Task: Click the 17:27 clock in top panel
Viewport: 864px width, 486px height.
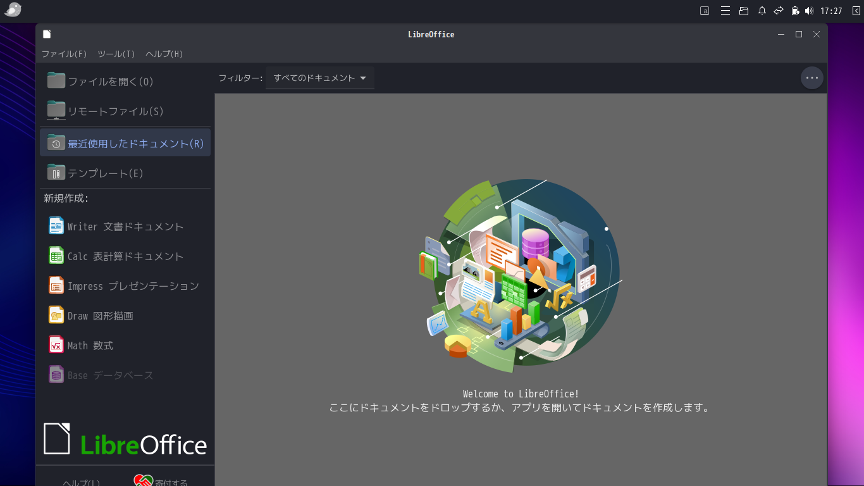Action: (831, 11)
